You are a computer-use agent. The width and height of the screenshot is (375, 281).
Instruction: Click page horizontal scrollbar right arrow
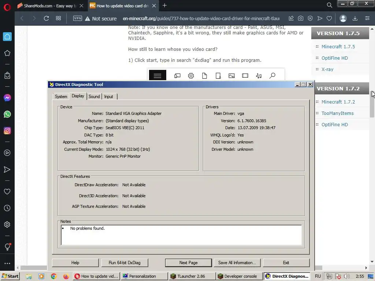coord(366,267)
